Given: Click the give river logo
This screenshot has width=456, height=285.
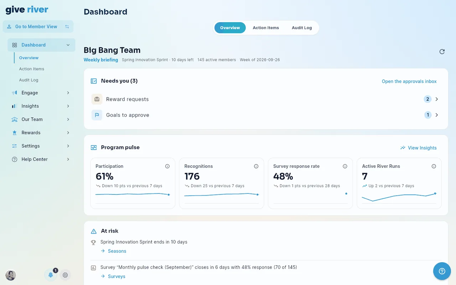Looking at the screenshot, I should (27, 10).
